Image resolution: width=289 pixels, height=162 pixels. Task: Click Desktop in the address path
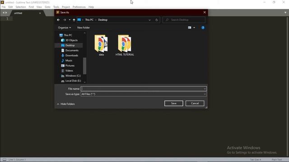pyautogui.click(x=103, y=20)
